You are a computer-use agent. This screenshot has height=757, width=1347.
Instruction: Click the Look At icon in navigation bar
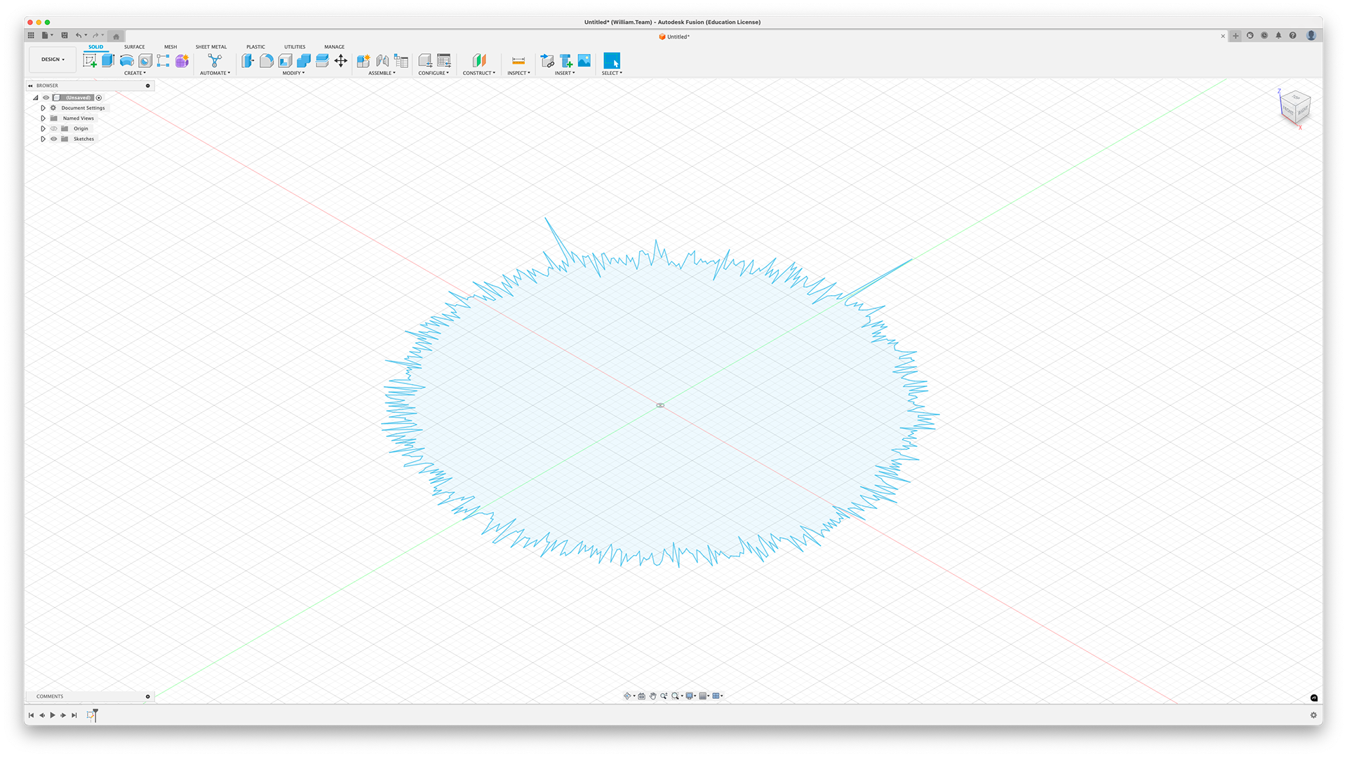[641, 696]
